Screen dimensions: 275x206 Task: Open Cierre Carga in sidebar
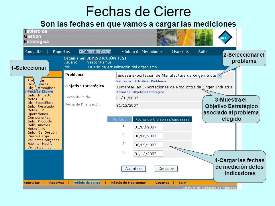[x=38, y=136]
